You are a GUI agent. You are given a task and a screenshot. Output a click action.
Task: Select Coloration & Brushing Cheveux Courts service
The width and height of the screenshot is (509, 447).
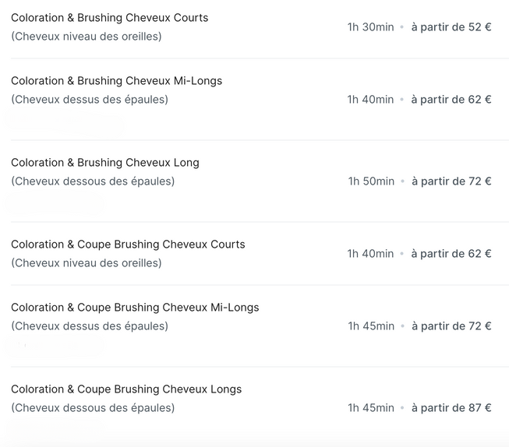tap(109, 17)
